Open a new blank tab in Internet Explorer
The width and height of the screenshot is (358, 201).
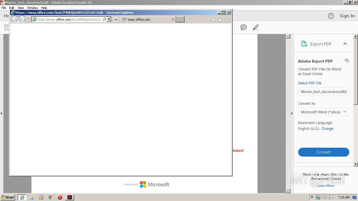click(180, 19)
